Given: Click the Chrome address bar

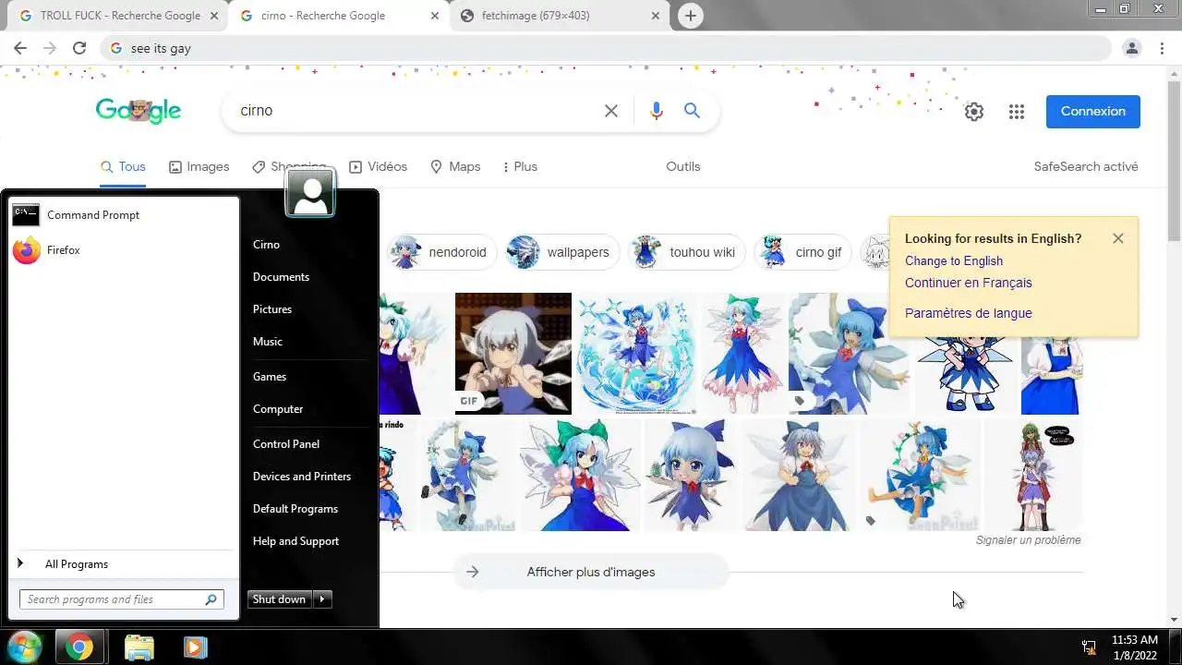Looking at the screenshot, I should [x=605, y=48].
